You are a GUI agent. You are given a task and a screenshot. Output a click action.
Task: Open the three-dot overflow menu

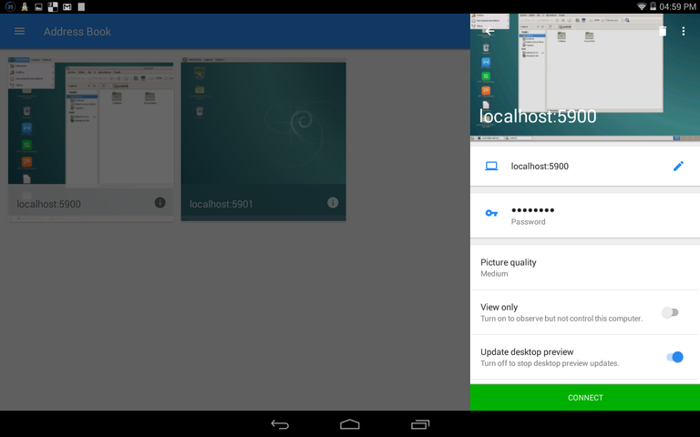683,31
